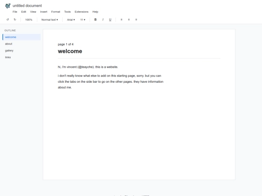Click the document logo icon beside the title
The image size is (262, 196).
pos(8,6)
